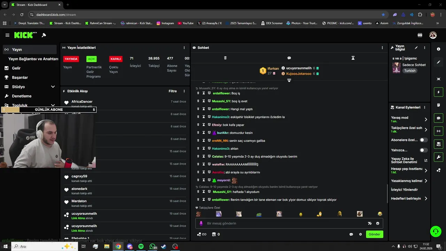
Task: Click the pin icon next to the KICK logo
Action: pyautogui.click(x=44, y=35)
